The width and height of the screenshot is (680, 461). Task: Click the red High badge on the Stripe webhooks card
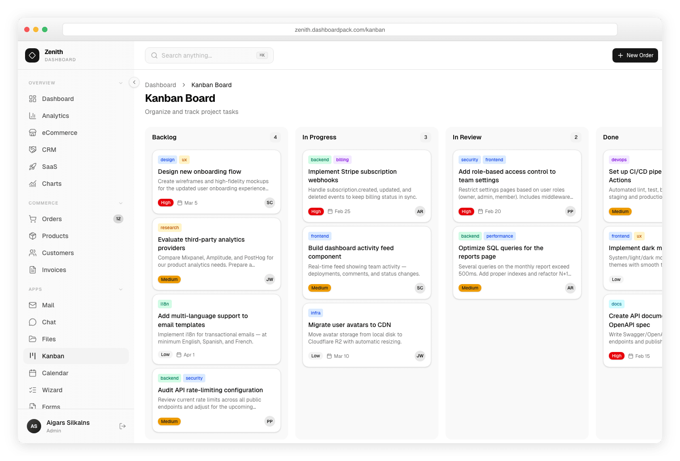[316, 211]
